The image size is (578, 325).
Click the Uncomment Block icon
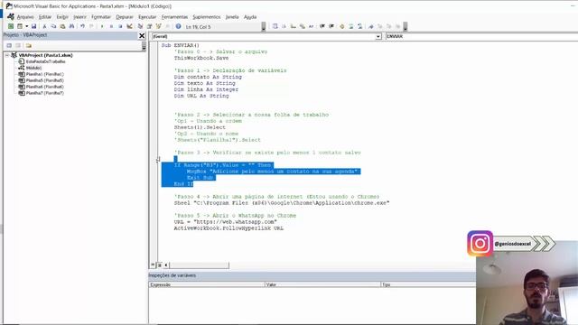(x=360, y=26)
